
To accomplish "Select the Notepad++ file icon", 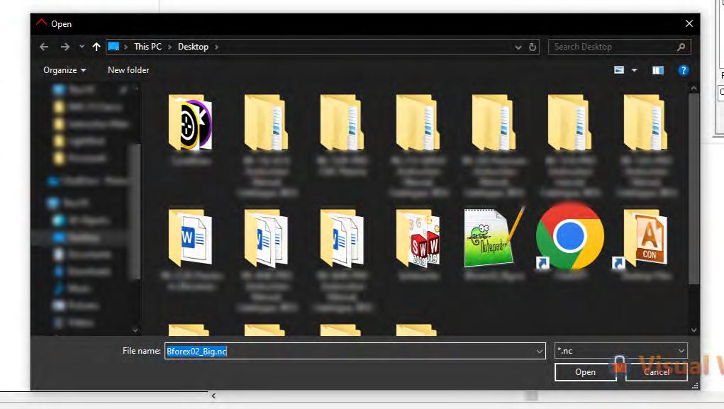I will click(x=494, y=237).
